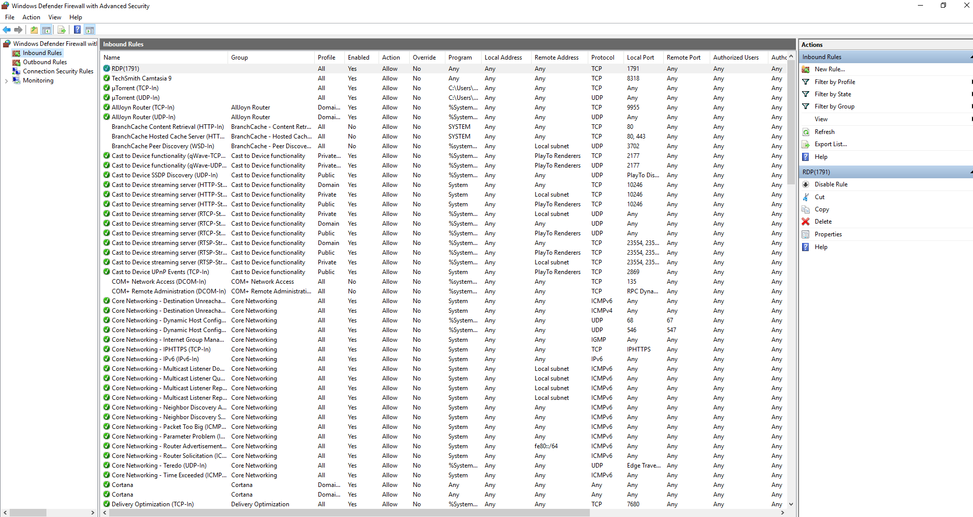Expand the Monitoring tree node
Viewport: 973px width, 517px height.
coord(6,81)
